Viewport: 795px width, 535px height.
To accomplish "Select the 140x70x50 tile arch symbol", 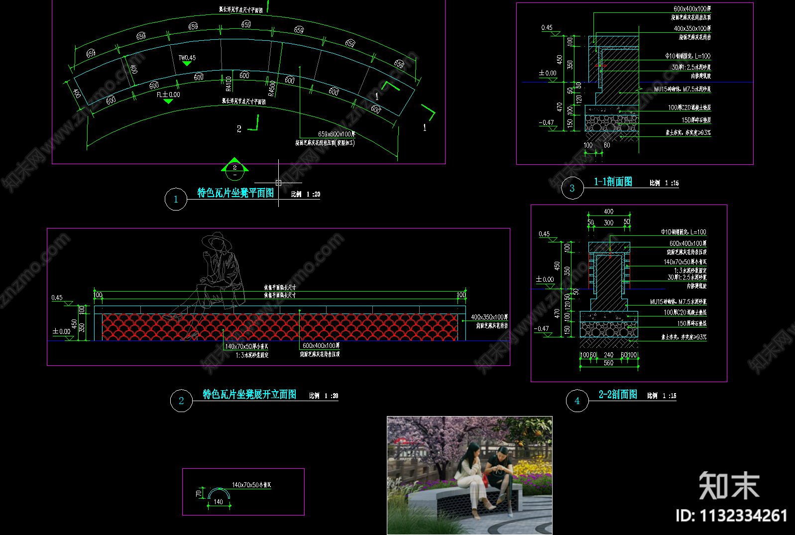I will point(219,493).
